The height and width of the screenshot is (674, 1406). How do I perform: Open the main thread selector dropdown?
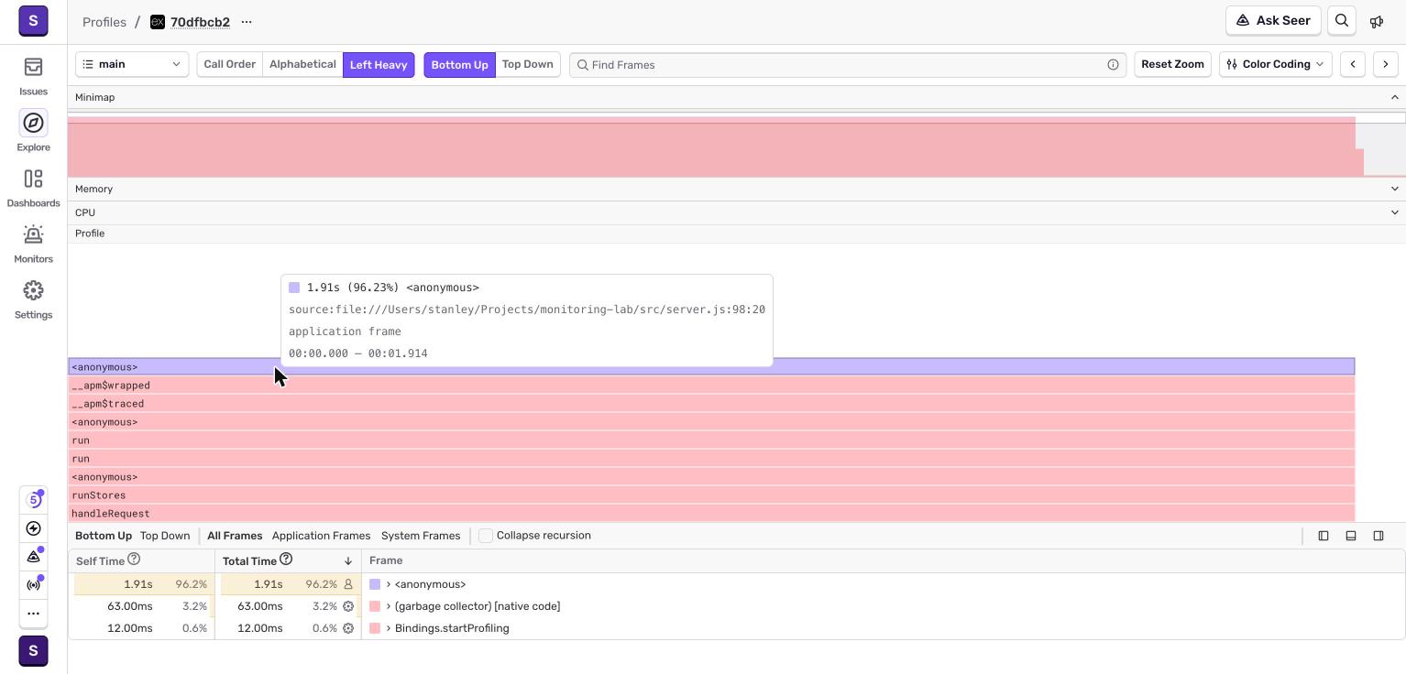coord(132,64)
